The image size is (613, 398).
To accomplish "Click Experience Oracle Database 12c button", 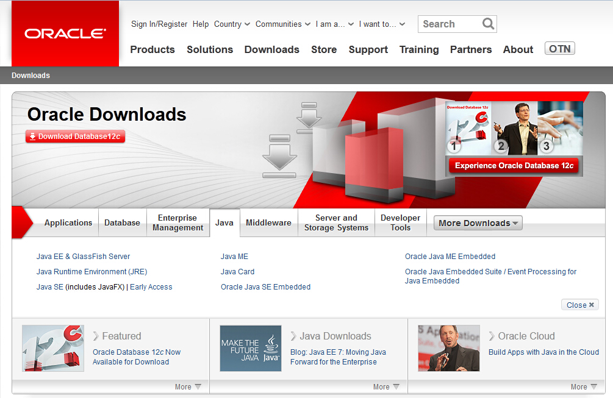I will pyautogui.click(x=514, y=166).
